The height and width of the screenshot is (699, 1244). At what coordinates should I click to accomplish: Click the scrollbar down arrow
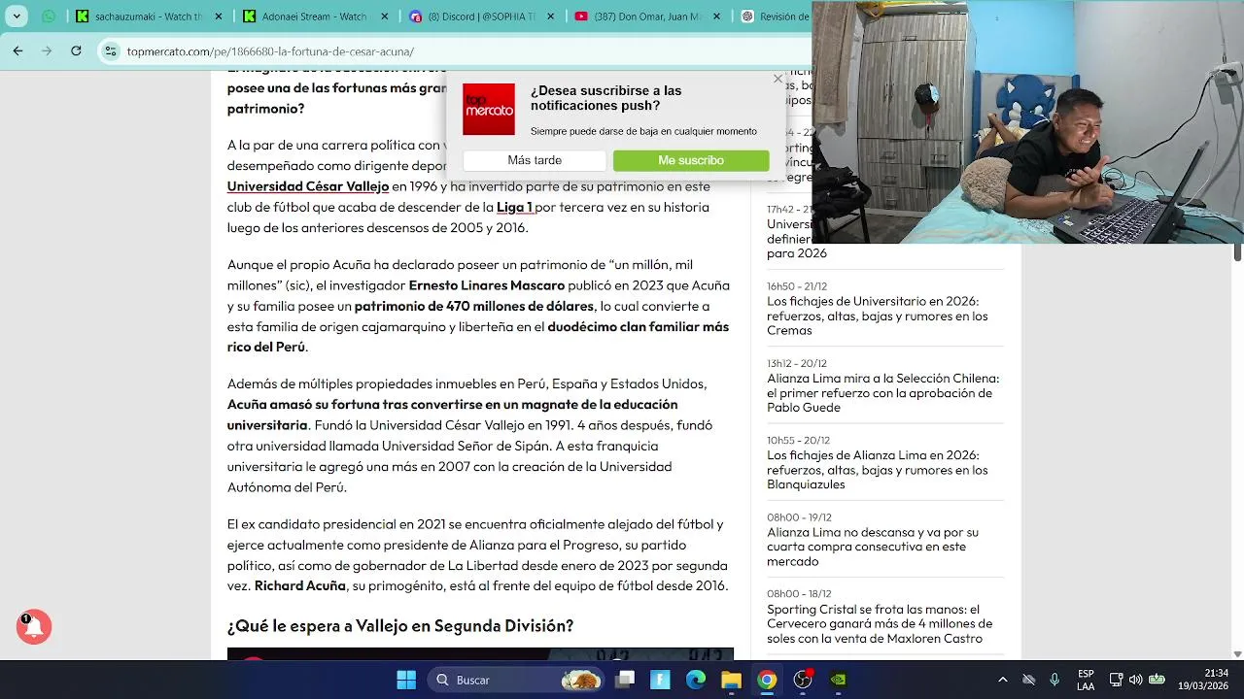1237,653
